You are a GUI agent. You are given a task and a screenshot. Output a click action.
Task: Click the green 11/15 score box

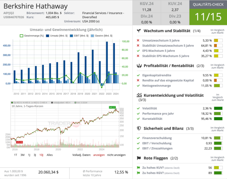(x=208, y=17)
